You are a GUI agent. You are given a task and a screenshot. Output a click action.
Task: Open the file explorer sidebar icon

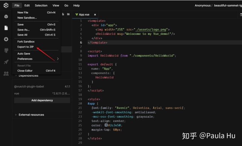click(6, 28)
